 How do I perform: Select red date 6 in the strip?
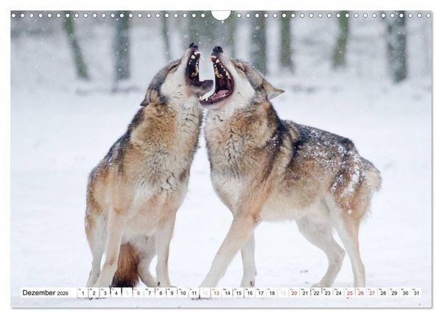click(138, 293)
